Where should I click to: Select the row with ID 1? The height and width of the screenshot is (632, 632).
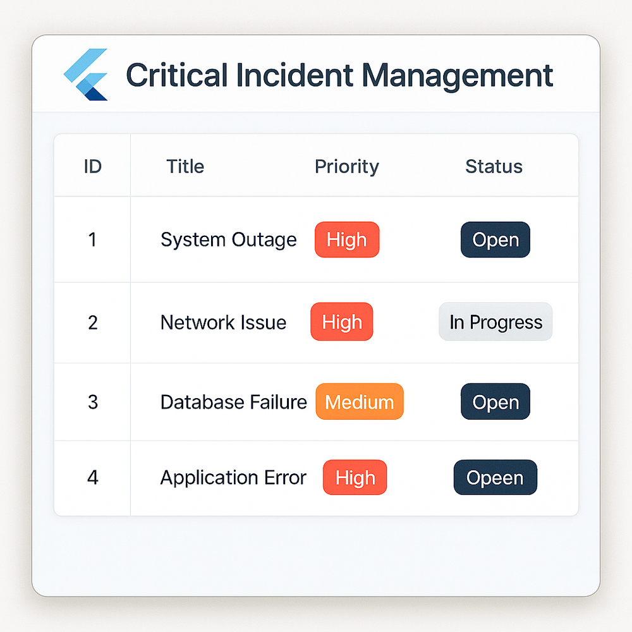(x=316, y=240)
